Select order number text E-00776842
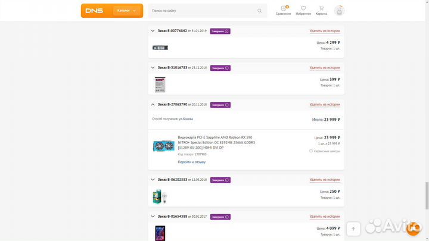The image size is (429, 241). pyautogui.click(x=176, y=31)
